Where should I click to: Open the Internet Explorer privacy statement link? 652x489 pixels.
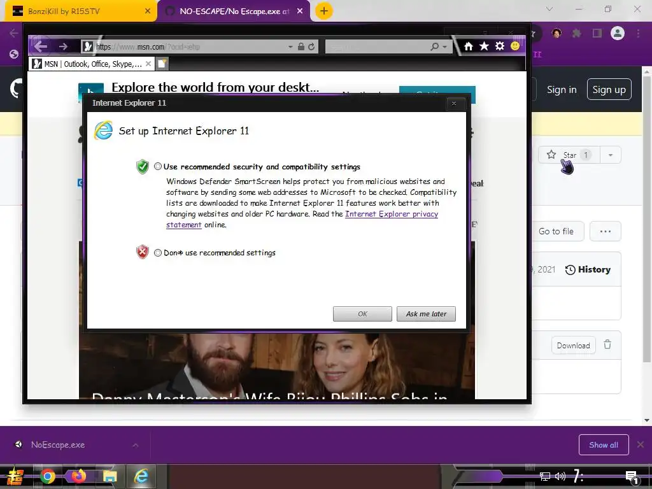[392, 214]
